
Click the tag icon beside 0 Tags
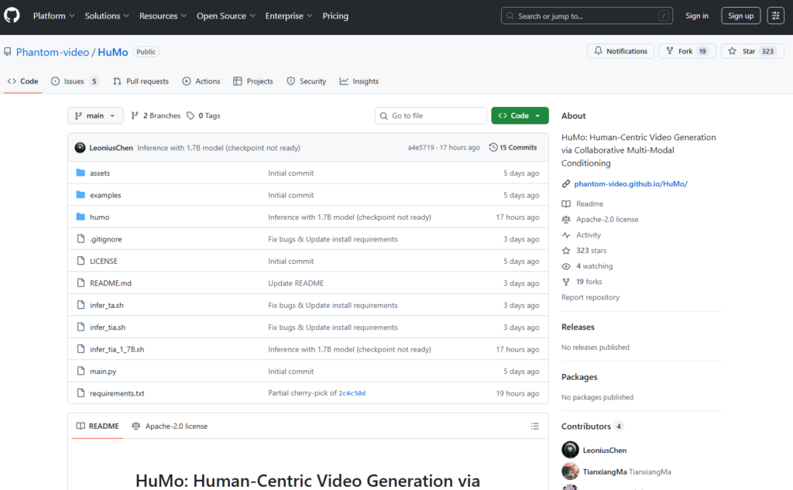tap(191, 116)
